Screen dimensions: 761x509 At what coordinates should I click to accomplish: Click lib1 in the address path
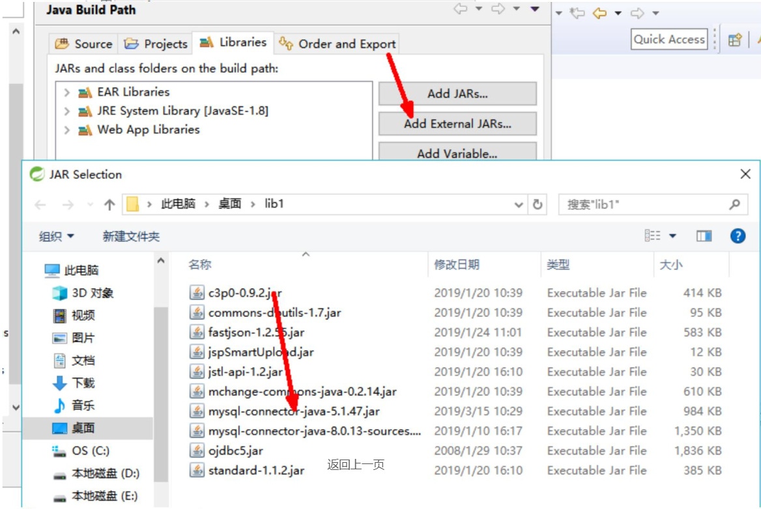click(274, 204)
